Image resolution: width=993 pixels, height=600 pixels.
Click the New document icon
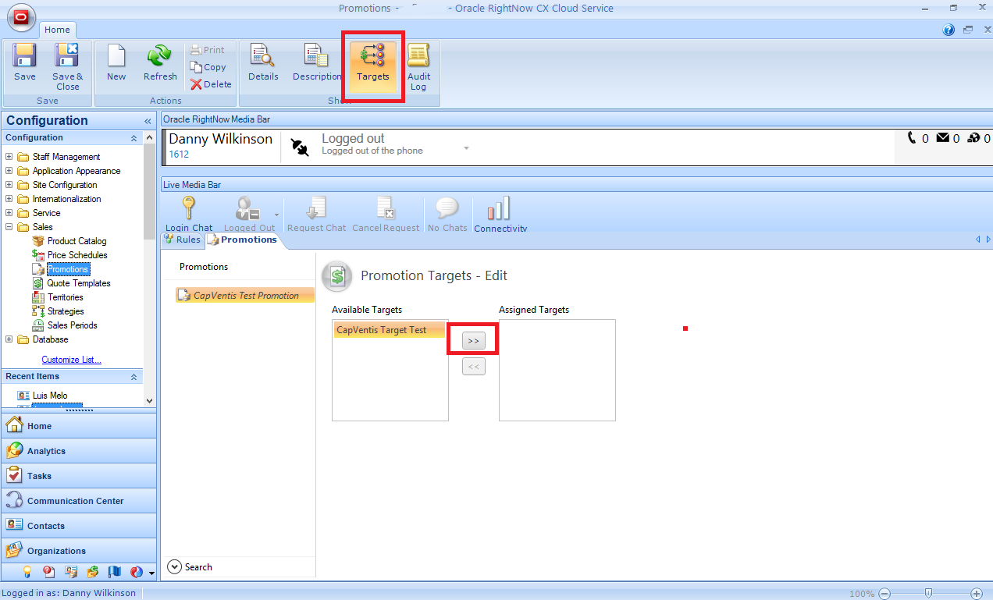point(116,56)
